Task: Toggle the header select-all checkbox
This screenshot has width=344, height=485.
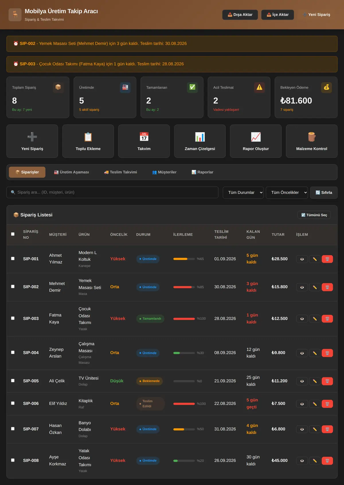Action: click(13, 234)
